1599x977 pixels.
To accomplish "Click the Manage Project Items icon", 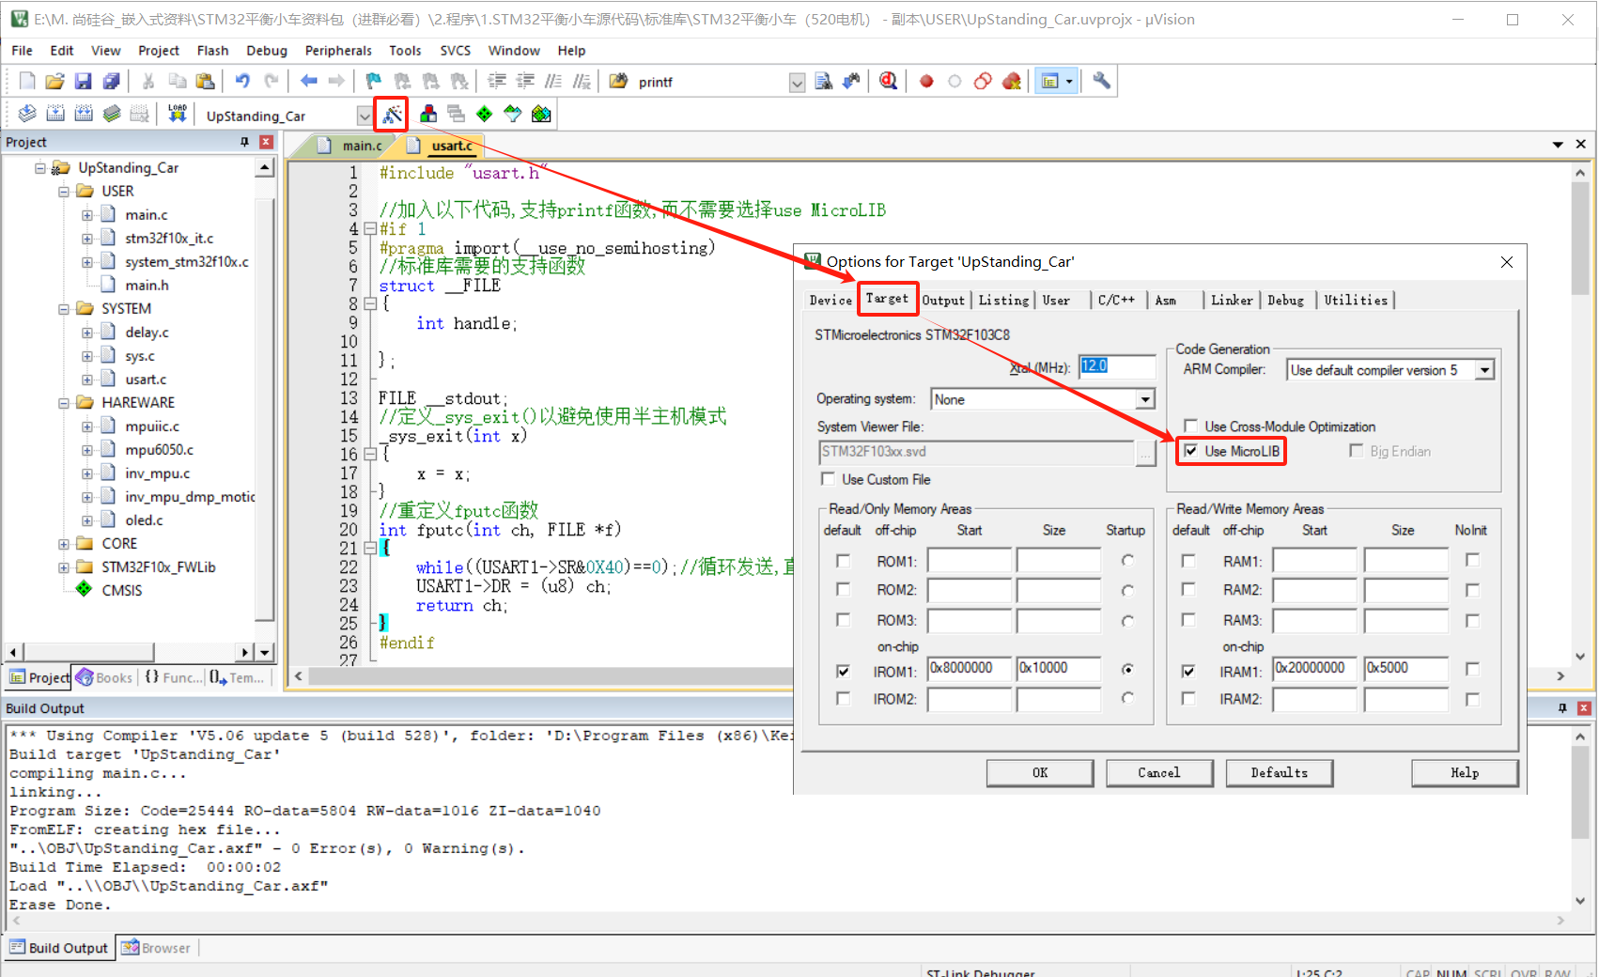I will [428, 115].
